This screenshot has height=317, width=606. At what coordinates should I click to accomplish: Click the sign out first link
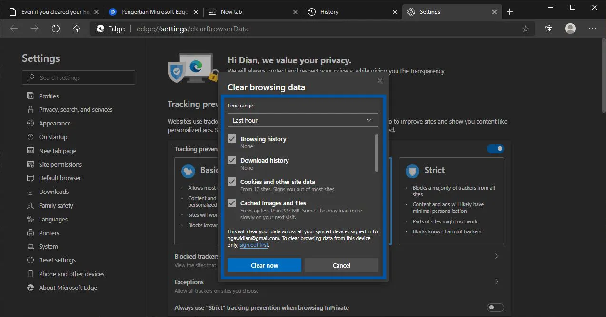(x=254, y=244)
